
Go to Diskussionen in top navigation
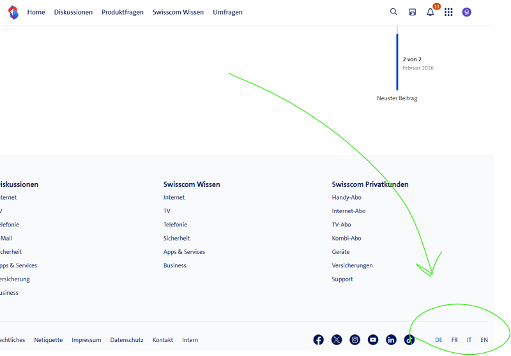tap(73, 12)
